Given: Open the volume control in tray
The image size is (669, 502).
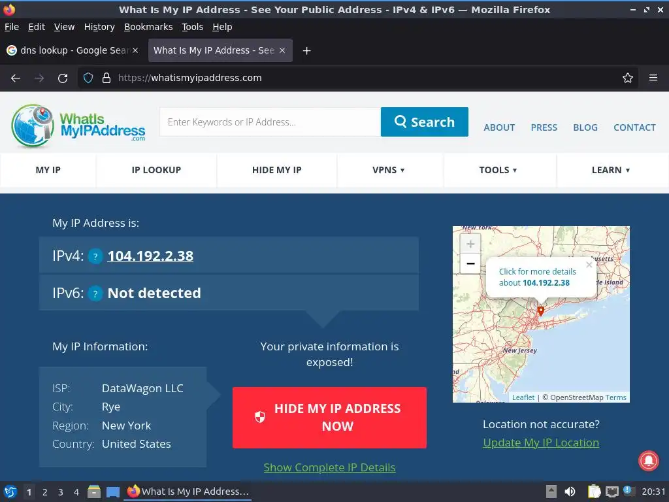Looking at the screenshot, I should tap(570, 492).
